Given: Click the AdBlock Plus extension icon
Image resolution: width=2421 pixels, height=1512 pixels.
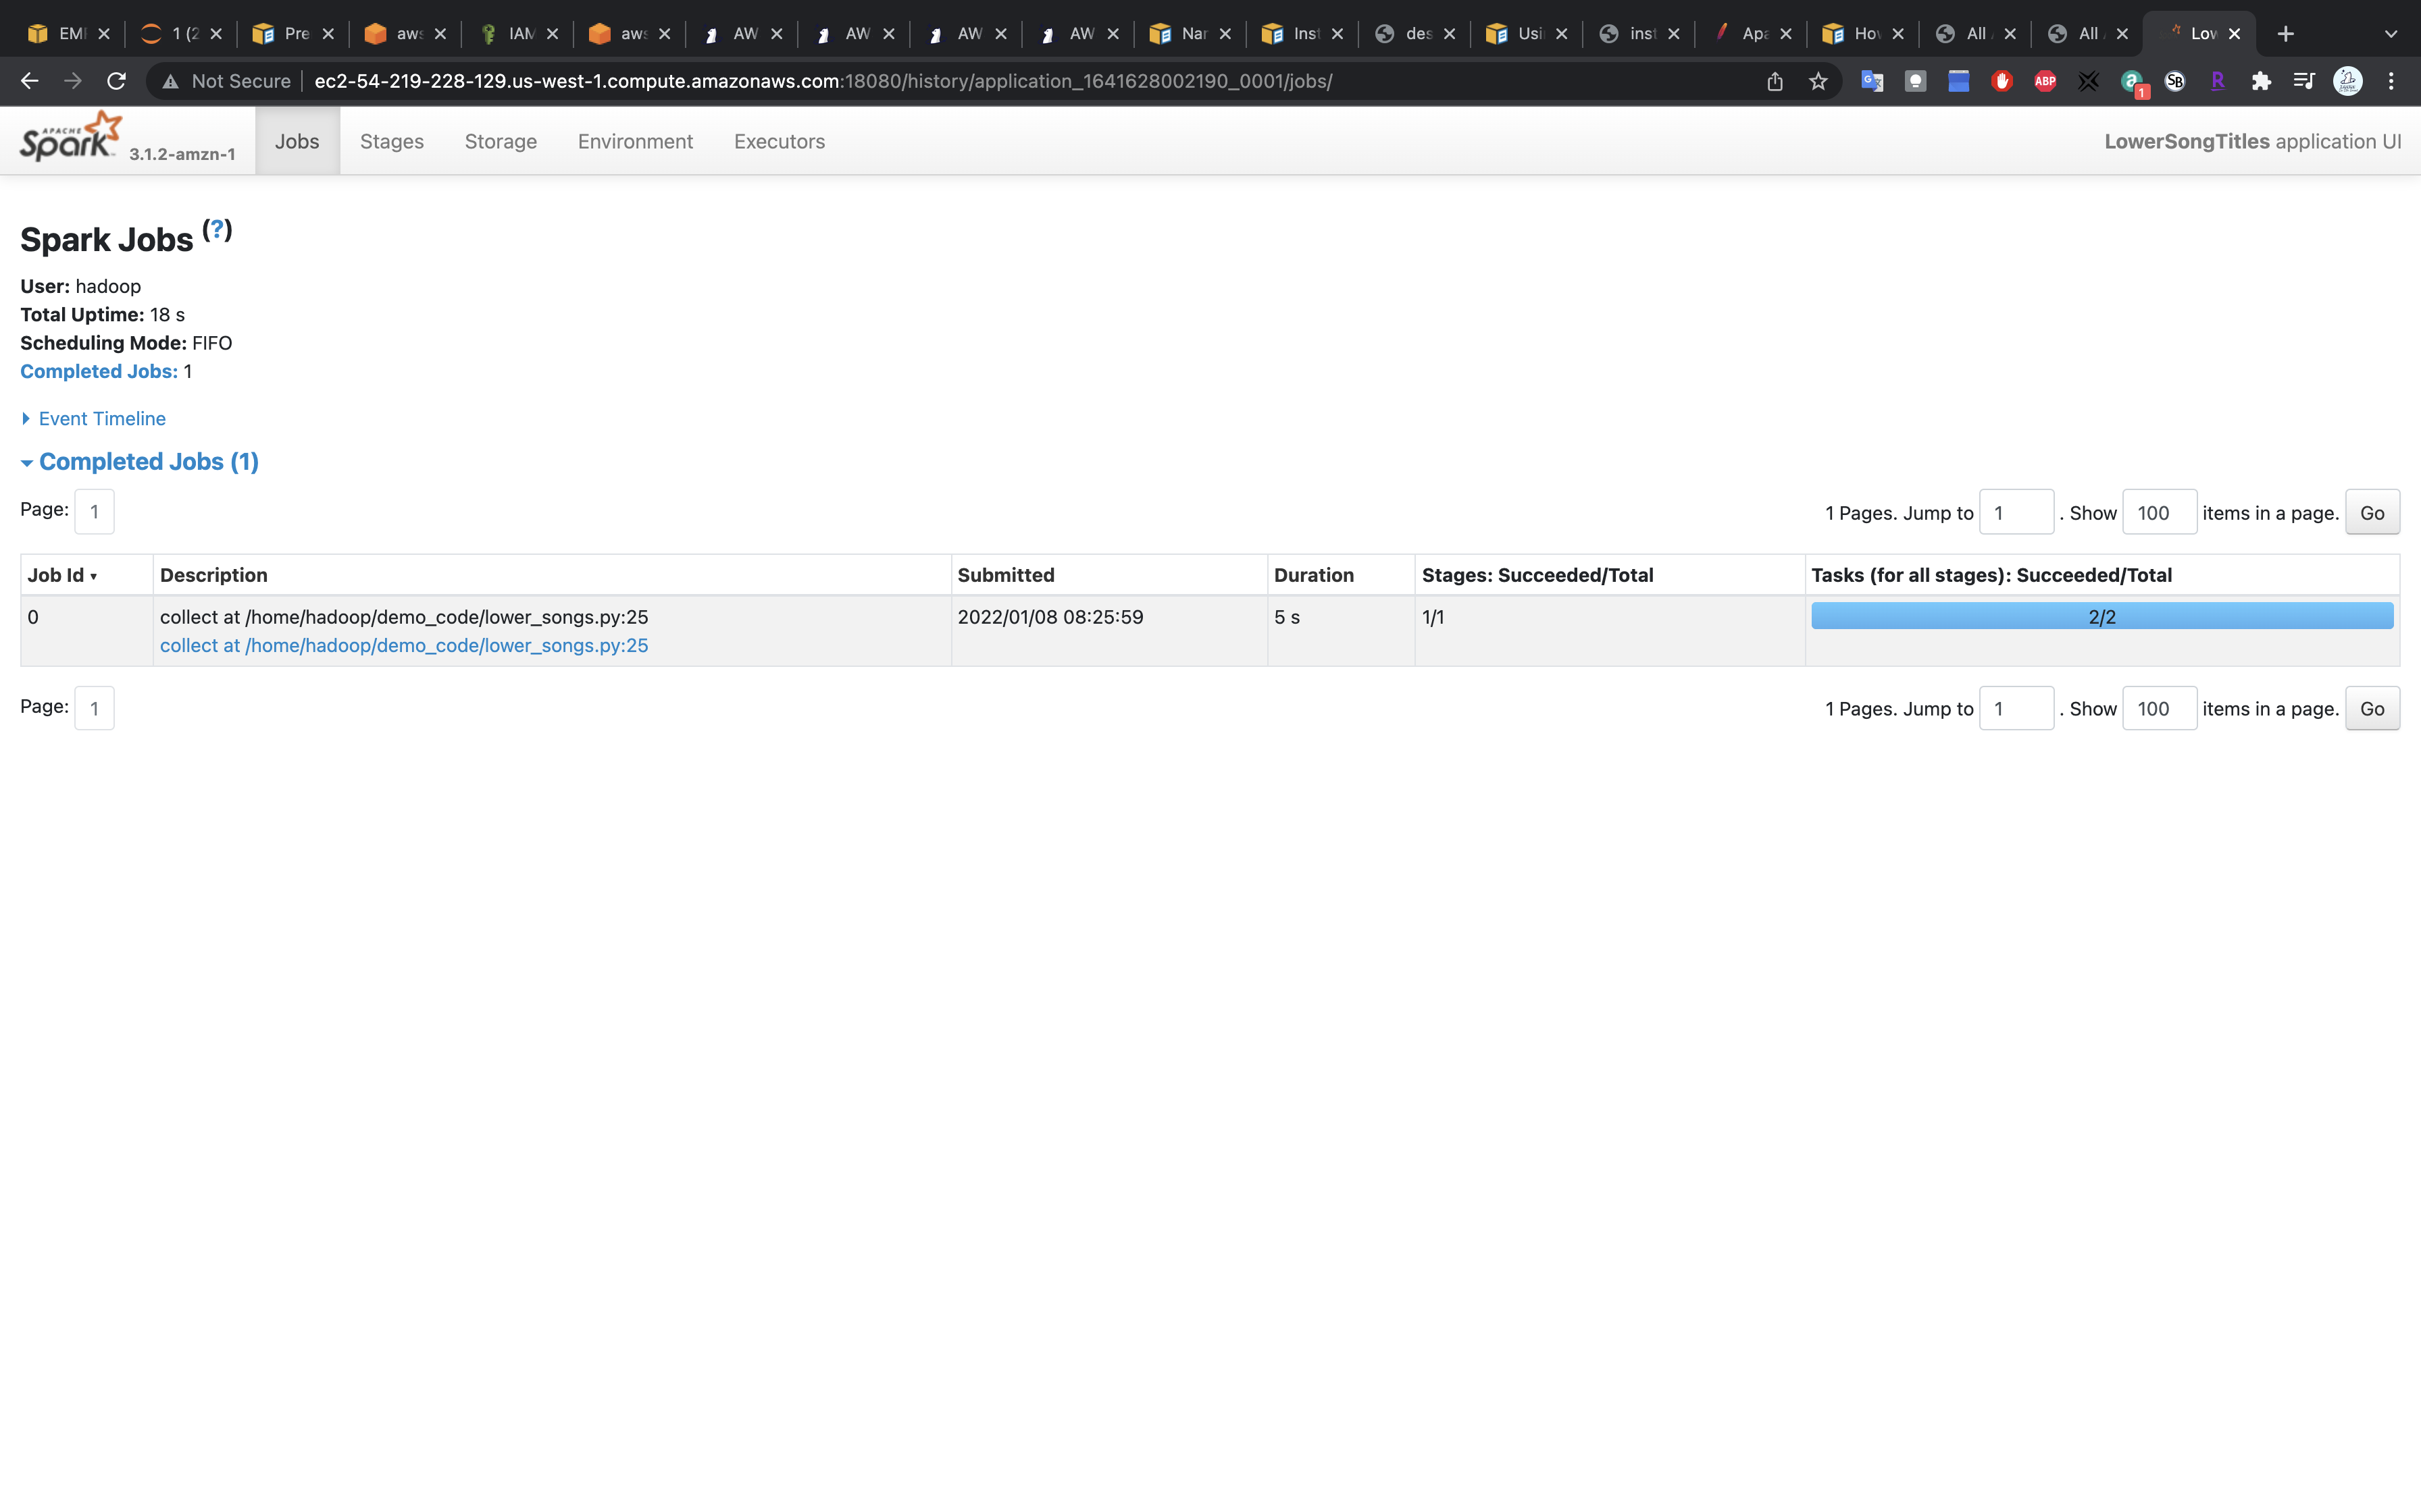Looking at the screenshot, I should (2045, 81).
